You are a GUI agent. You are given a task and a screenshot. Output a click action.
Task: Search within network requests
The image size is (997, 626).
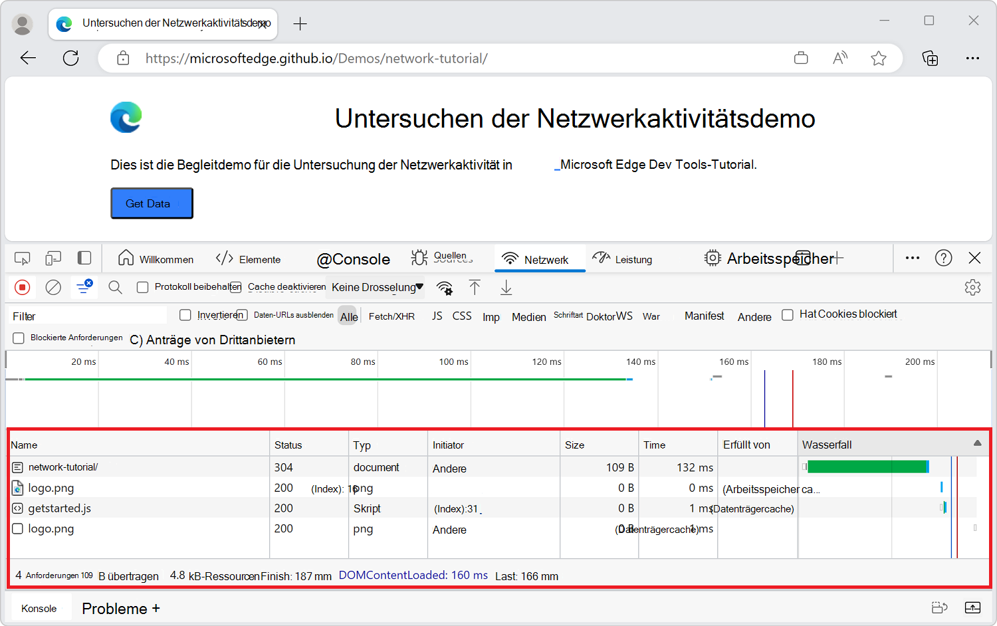(115, 287)
